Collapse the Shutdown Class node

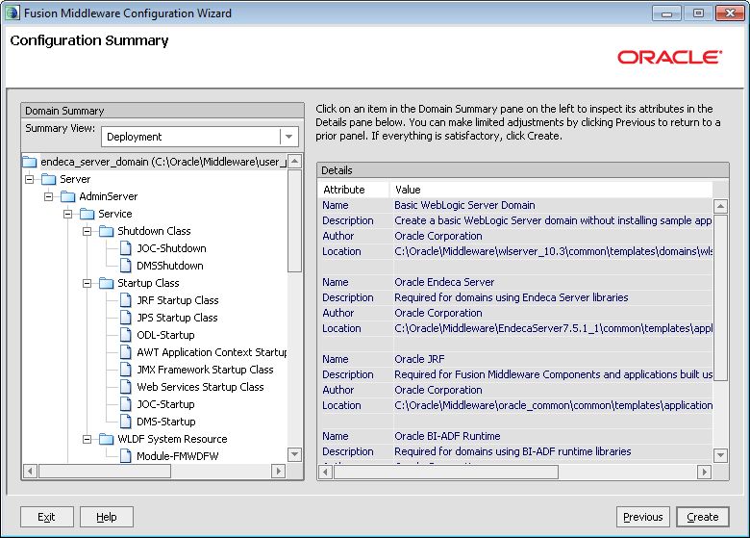coord(87,231)
